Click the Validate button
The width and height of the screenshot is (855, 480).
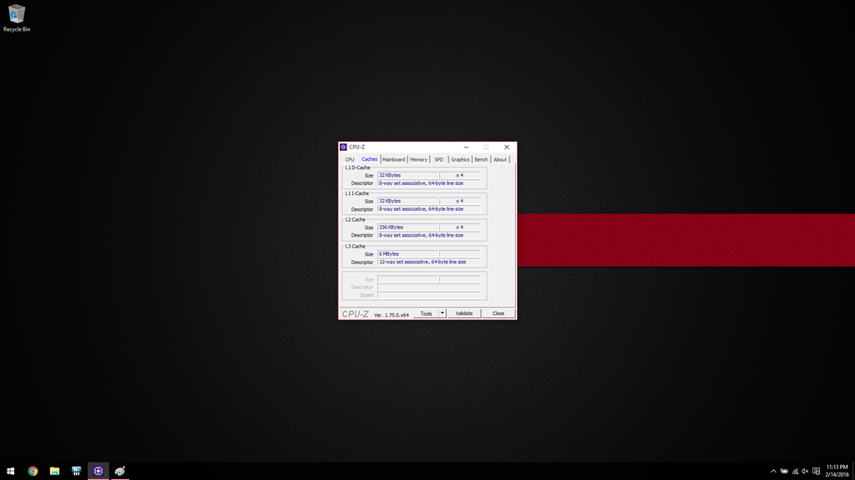coord(464,313)
